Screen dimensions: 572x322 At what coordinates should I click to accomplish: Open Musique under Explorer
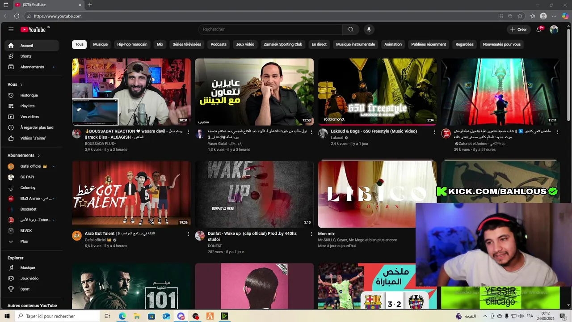pyautogui.click(x=32, y=268)
